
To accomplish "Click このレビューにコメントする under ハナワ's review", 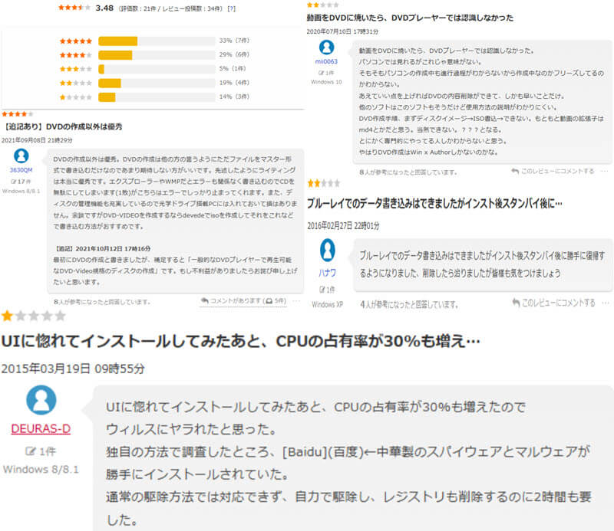I will (x=559, y=303).
